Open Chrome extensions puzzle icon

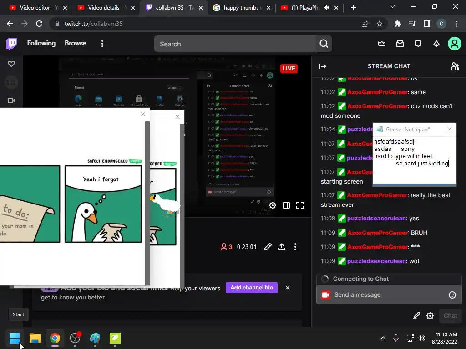click(397, 24)
